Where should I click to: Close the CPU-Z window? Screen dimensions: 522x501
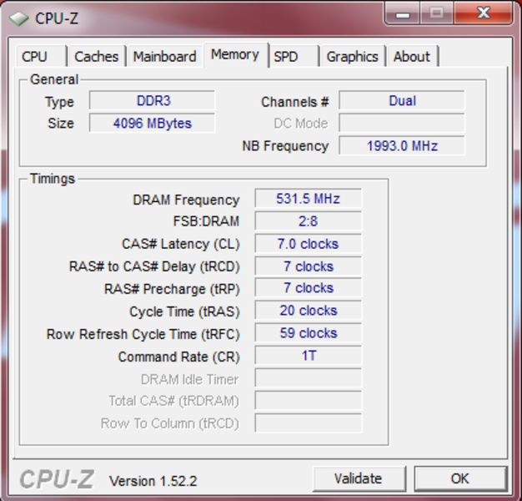[483, 13]
